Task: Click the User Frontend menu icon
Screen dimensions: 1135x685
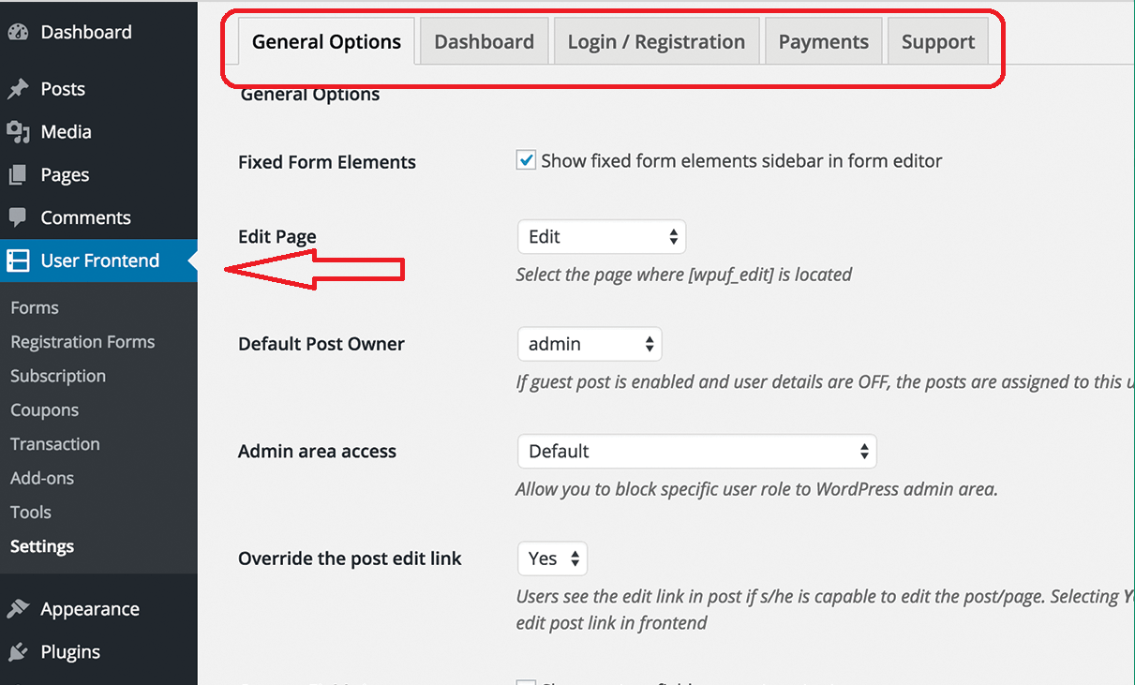Action: (x=18, y=261)
